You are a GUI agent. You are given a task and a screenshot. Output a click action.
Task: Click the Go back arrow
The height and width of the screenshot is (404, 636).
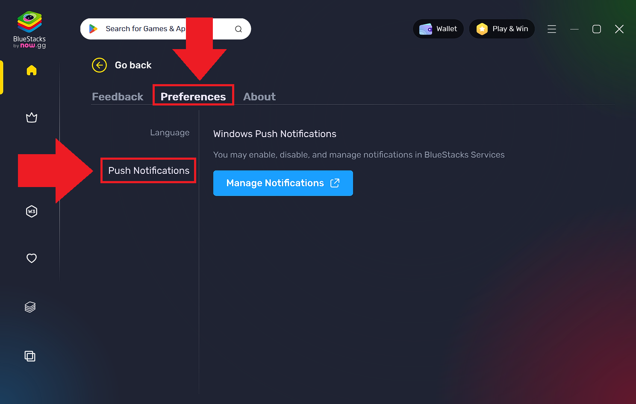(99, 65)
